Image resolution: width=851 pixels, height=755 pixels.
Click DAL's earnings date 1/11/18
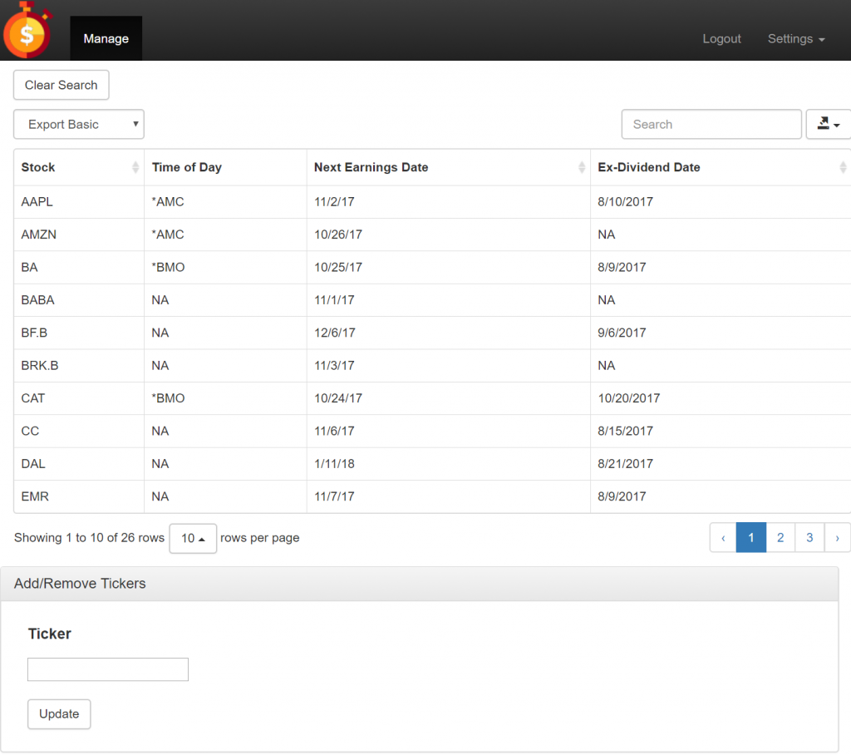click(334, 464)
